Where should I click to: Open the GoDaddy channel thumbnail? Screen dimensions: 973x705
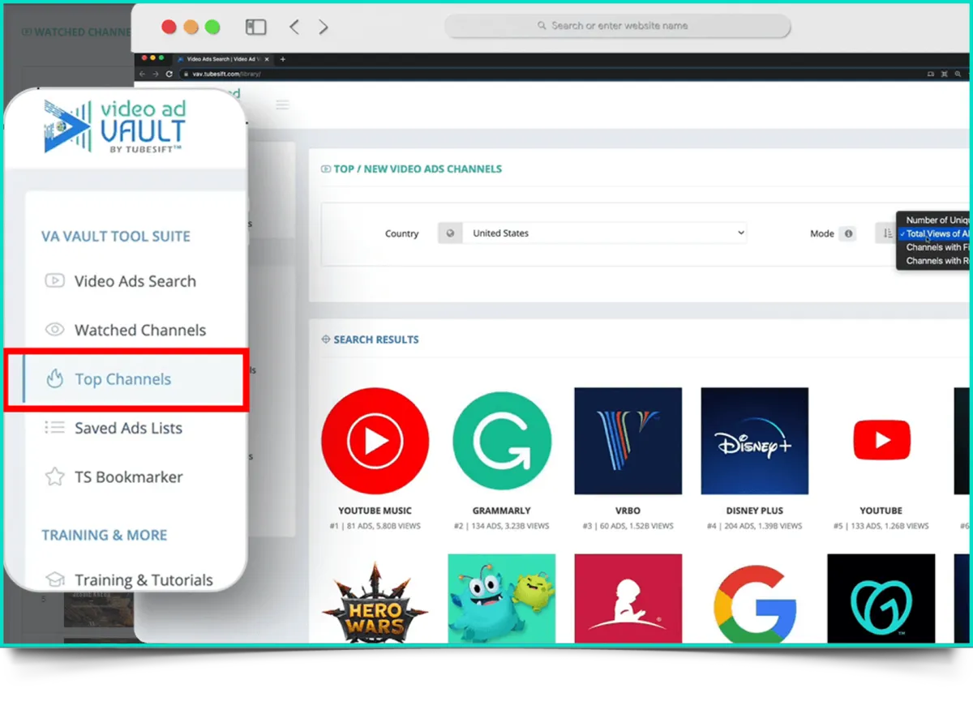tap(881, 598)
